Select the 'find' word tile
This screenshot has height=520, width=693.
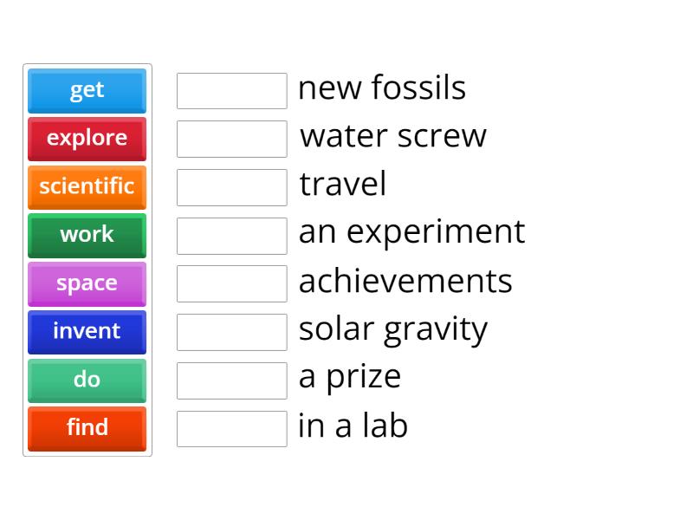(87, 428)
